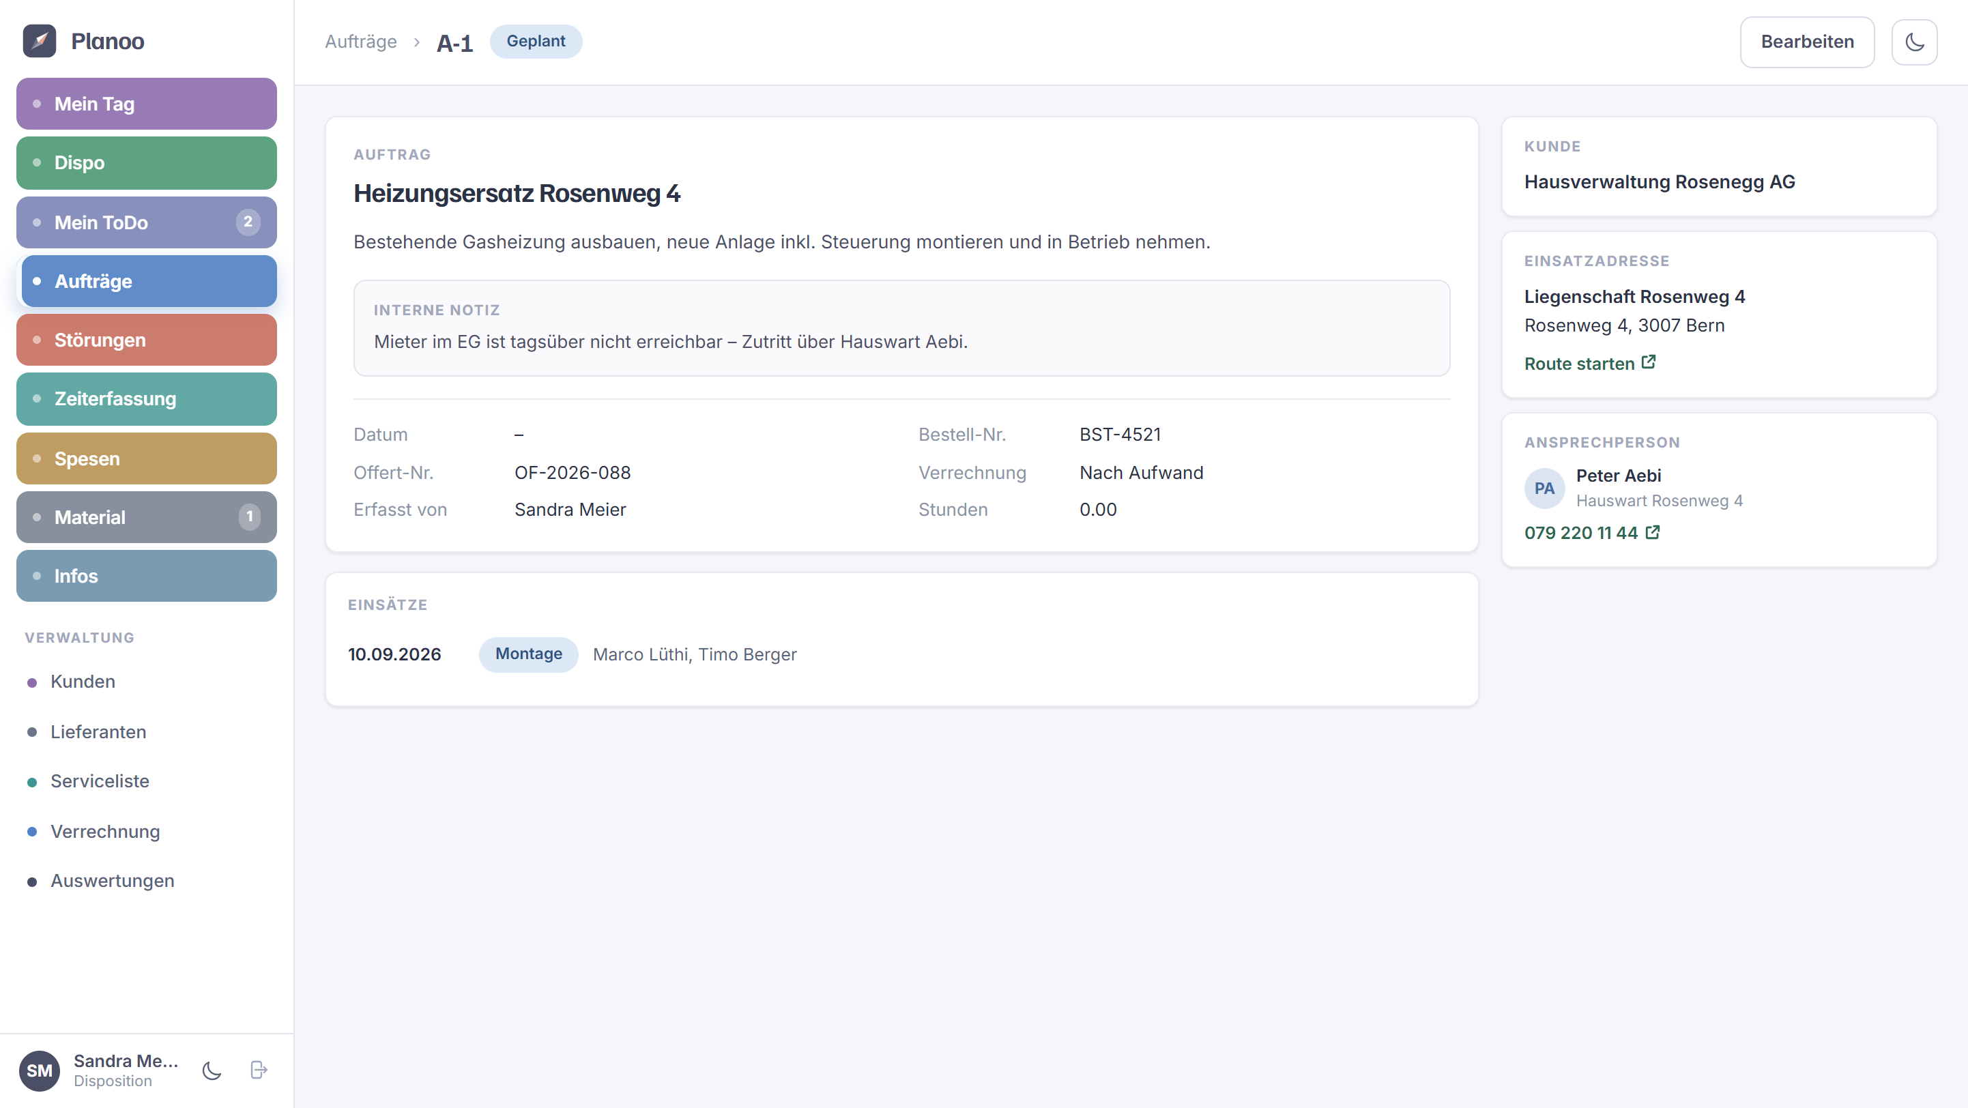Open Kunden under Verwaltung
Viewport: 1968px width, 1108px height.
tap(83, 681)
